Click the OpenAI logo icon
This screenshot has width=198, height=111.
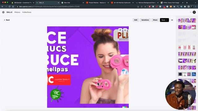(3, 12)
